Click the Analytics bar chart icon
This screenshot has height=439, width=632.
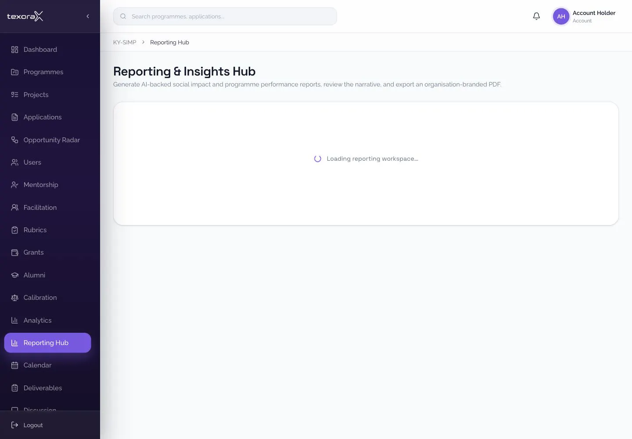tap(14, 320)
